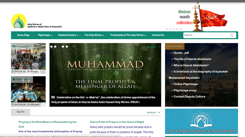The height and width of the screenshot is (137, 245).
Task: Expand the Pilgrimage dropdown menu
Action: [45, 35]
